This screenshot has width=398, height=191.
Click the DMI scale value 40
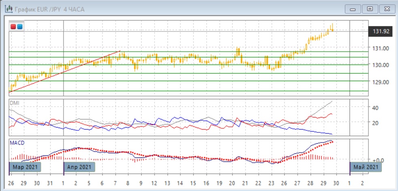point(375,108)
